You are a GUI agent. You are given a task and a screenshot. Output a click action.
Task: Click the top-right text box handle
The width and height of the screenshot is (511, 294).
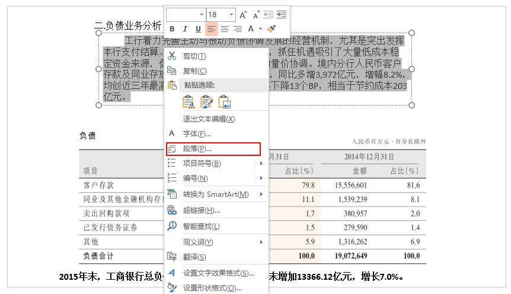pyautogui.click(x=411, y=33)
